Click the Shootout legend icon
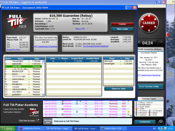 tap(136, 113)
